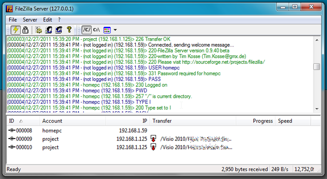The image size is (327, 179).
Task: Click the yellow question mark help icon
Action: pyautogui.click(x=69, y=30)
